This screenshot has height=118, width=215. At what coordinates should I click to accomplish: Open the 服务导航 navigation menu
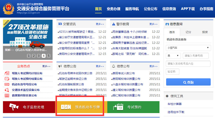(x=132, y=9)
